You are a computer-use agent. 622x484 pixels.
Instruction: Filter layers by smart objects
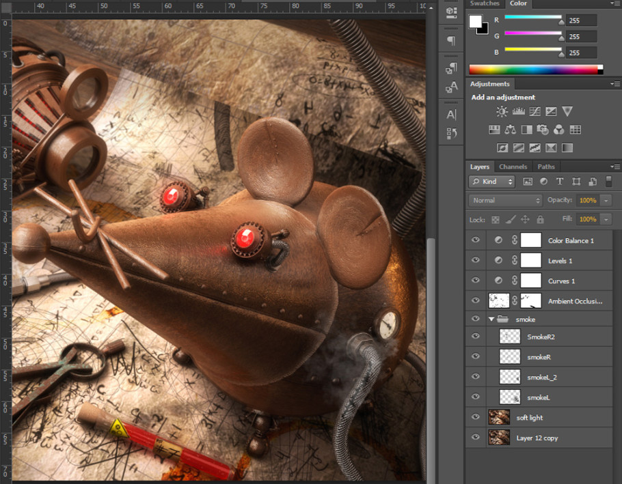(x=593, y=182)
